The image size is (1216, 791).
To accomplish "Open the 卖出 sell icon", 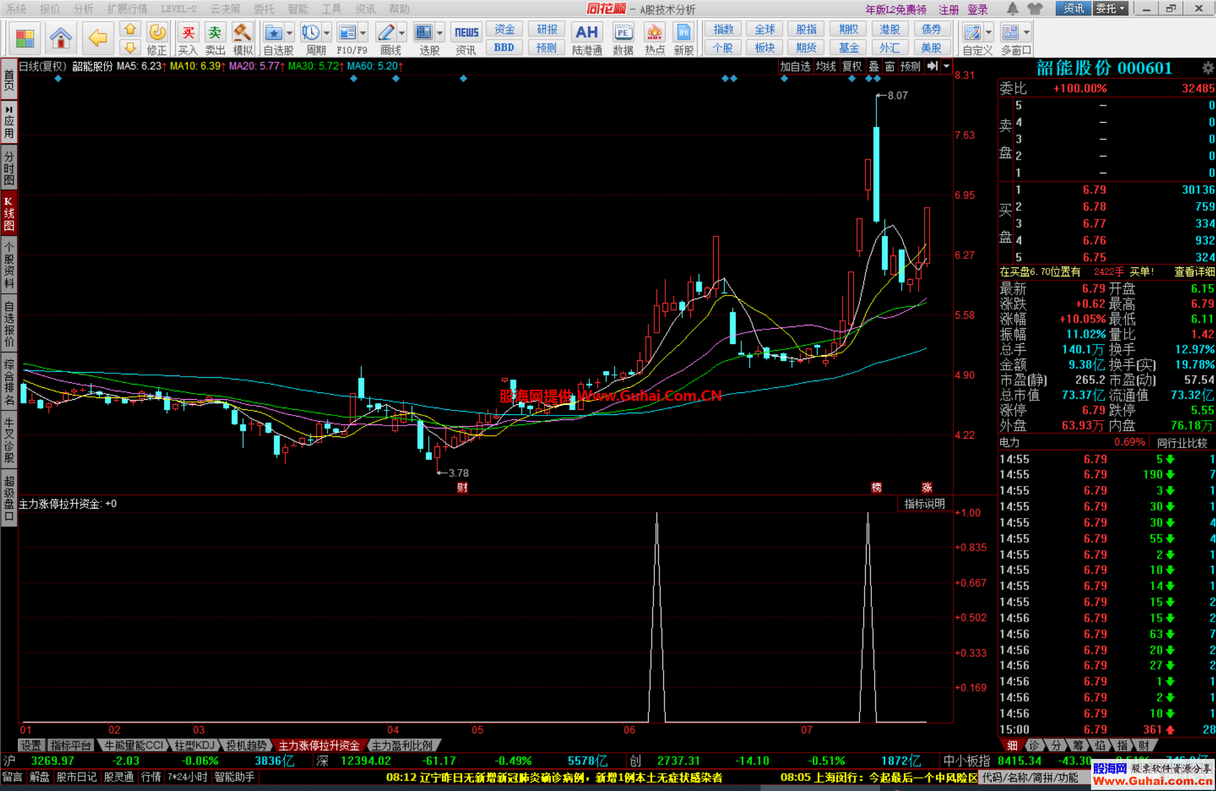I will tap(215, 38).
